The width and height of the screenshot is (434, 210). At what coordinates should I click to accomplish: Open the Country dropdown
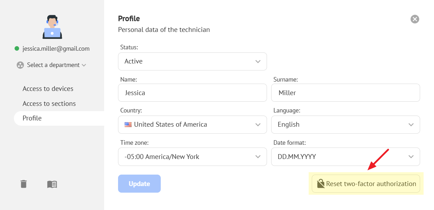point(192,125)
